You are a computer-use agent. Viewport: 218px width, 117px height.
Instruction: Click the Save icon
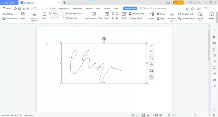pos(19,8)
